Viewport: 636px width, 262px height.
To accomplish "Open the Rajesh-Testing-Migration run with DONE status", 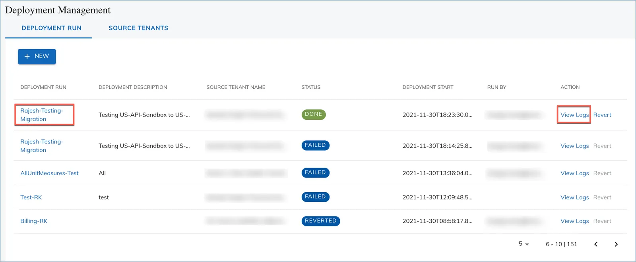I will [42, 115].
